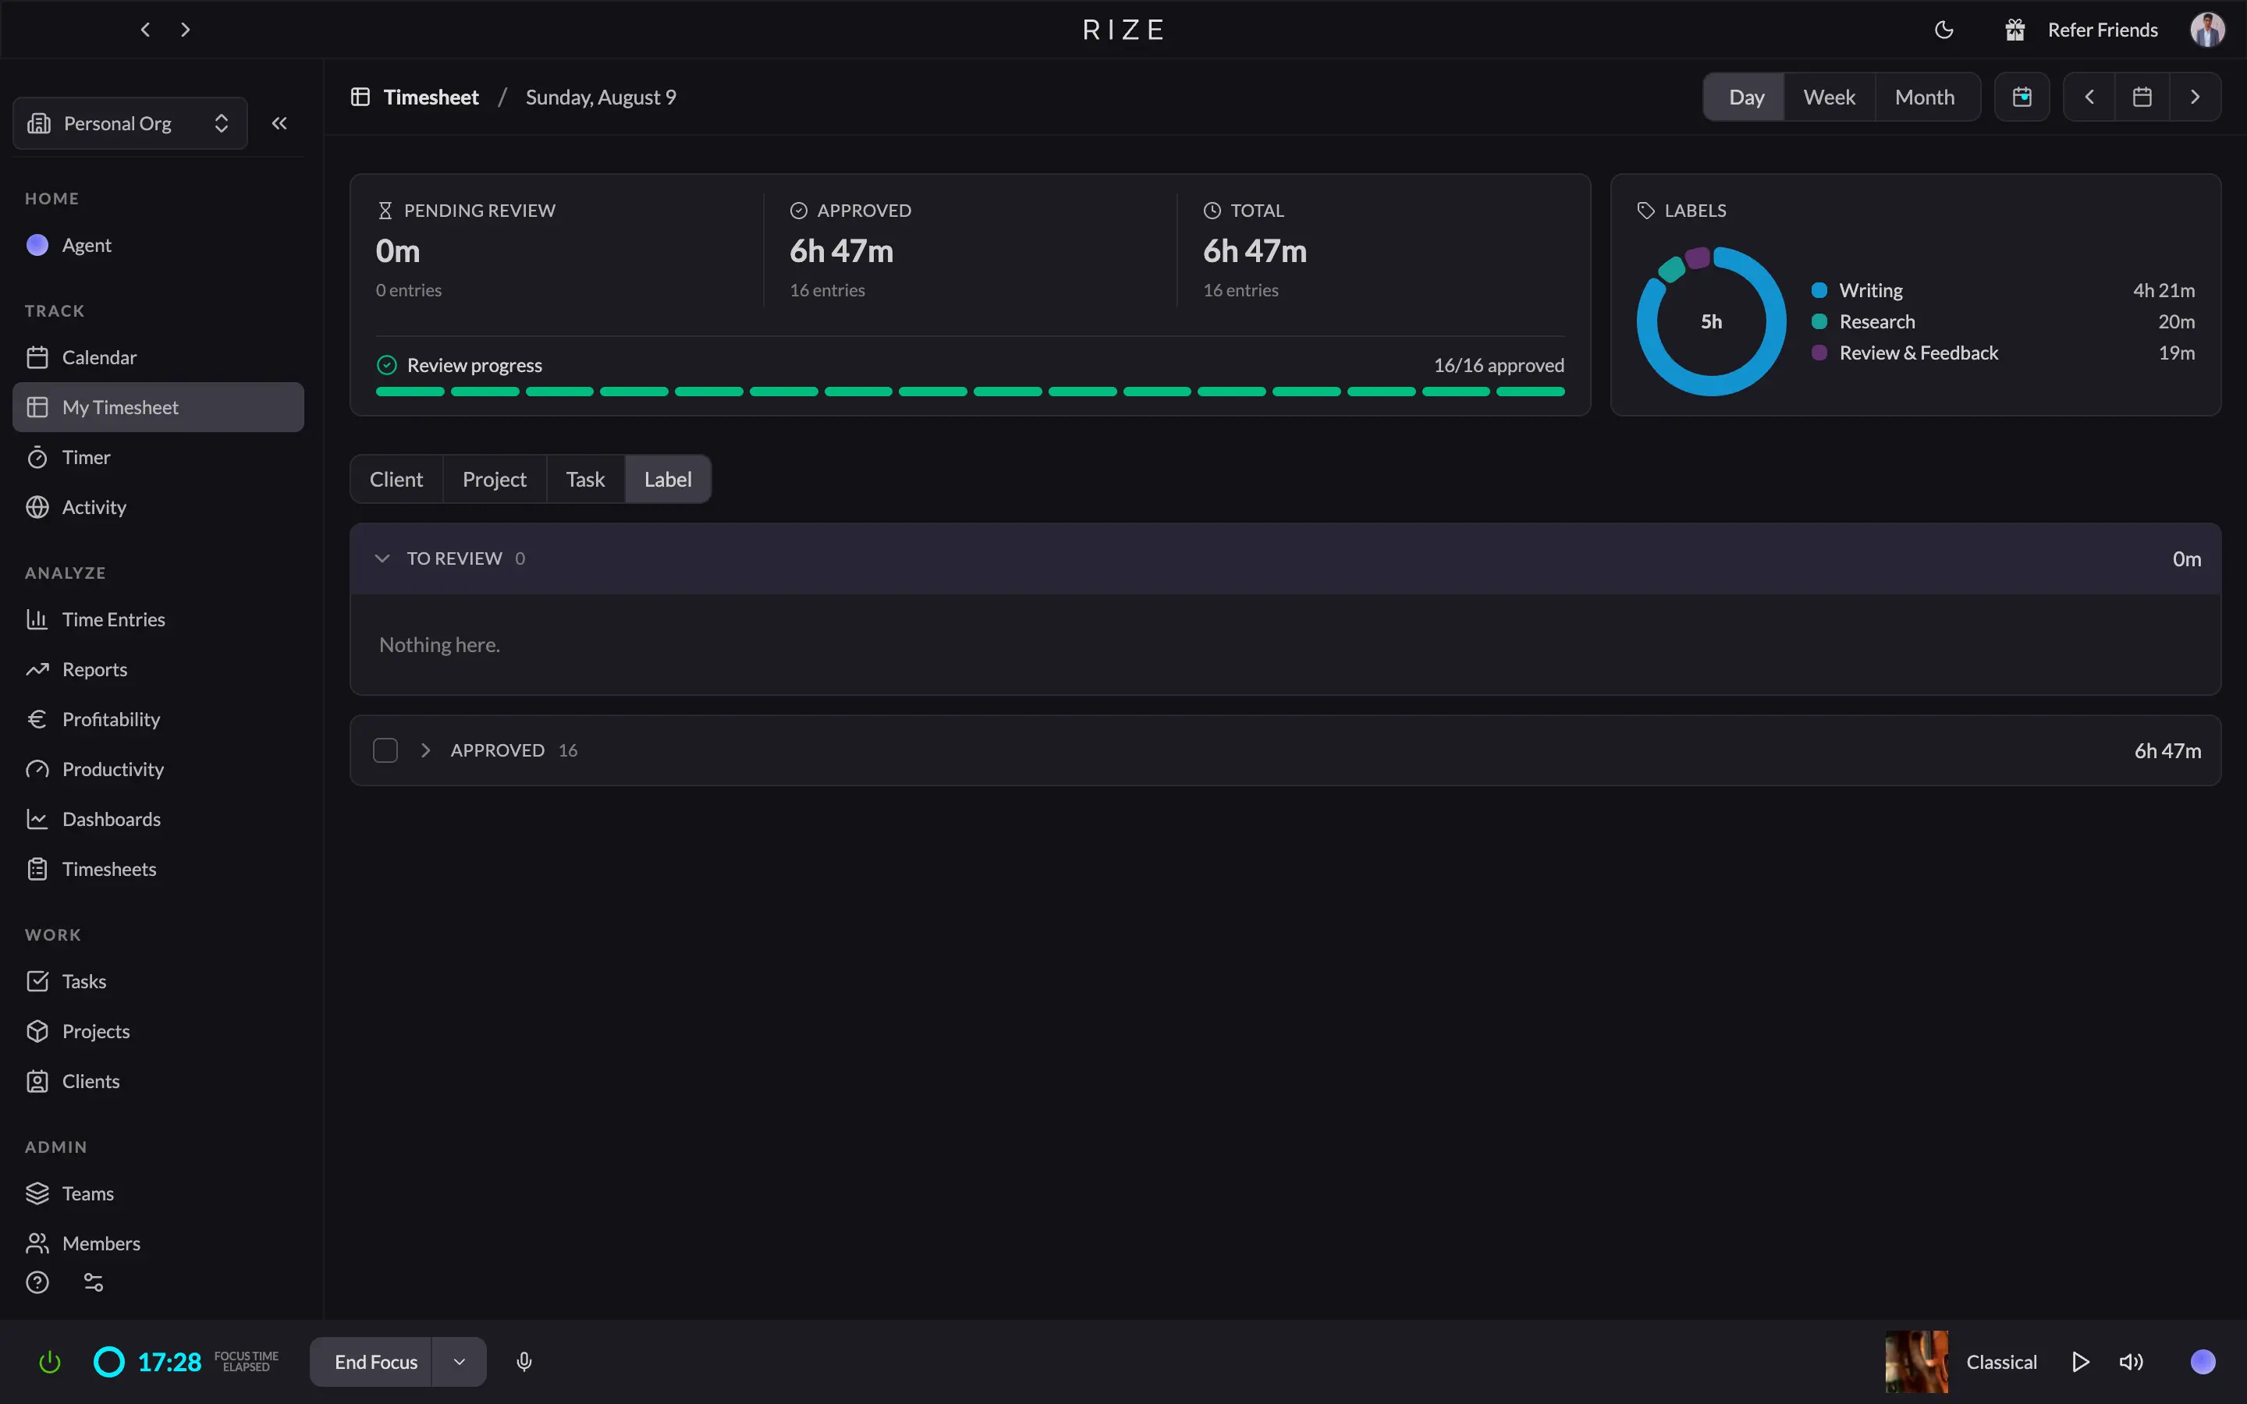Image resolution: width=2247 pixels, height=1404 pixels.
Task: Go forward with the top-left navigation arrow
Action: [185, 30]
